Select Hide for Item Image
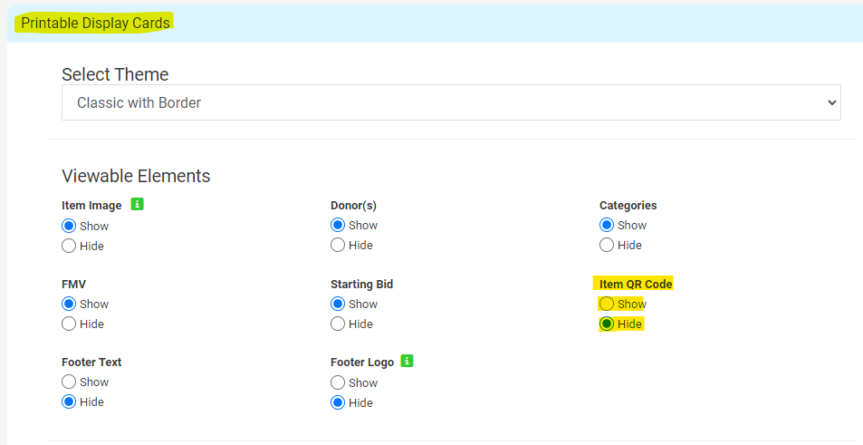The width and height of the screenshot is (863, 445). click(x=69, y=246)
